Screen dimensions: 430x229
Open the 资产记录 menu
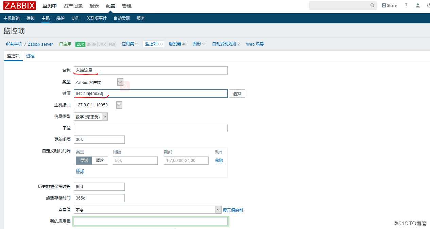(x=73, y=6)
